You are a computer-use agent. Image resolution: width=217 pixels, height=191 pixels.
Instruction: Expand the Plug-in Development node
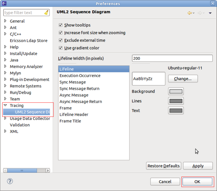(x=5, y=79)
